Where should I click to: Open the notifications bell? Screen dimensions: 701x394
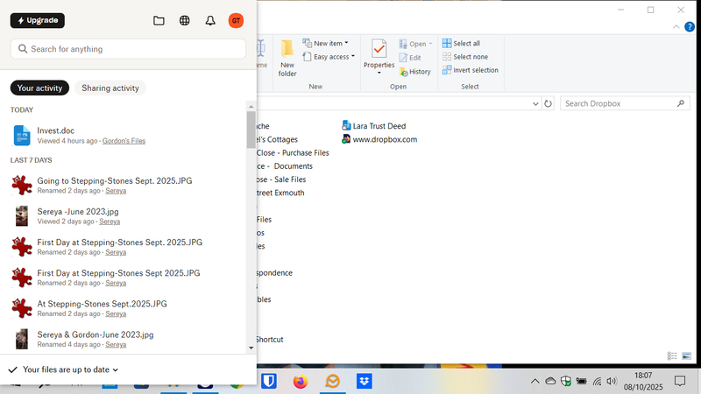(210, 20)
